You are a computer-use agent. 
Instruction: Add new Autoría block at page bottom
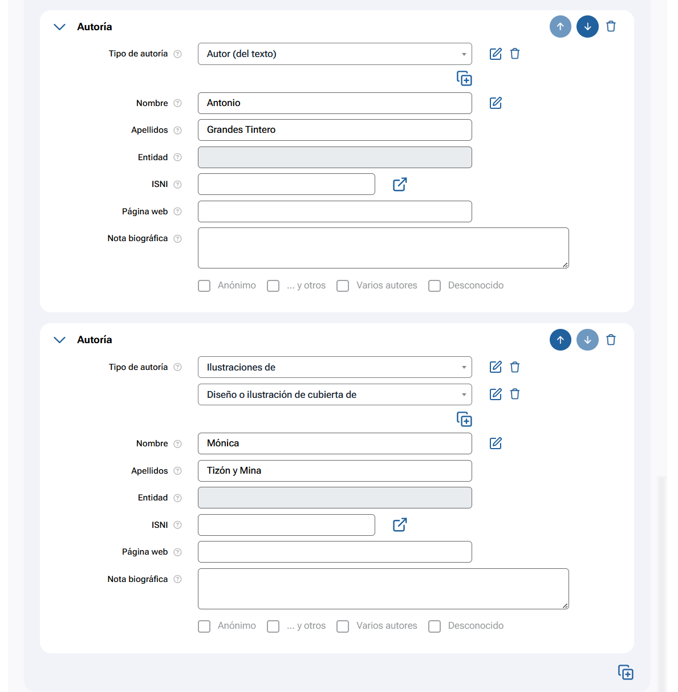coord(626,672)
